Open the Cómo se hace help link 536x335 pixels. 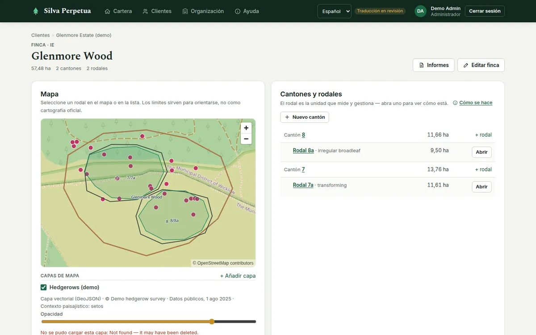(x=476, y=103)
